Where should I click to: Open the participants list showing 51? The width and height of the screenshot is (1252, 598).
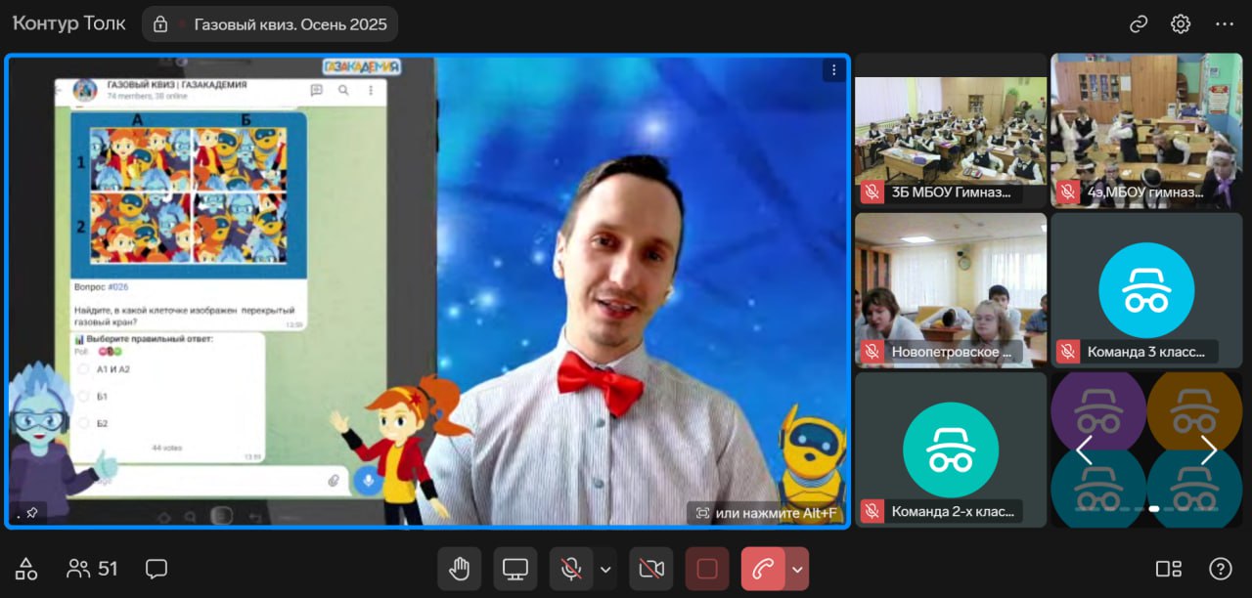click(x=92, y=569)
